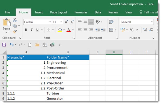The width and height of the screenshot is (162, 105).
Task: Click the Undo arrow icon
Action: click(12, 45)
